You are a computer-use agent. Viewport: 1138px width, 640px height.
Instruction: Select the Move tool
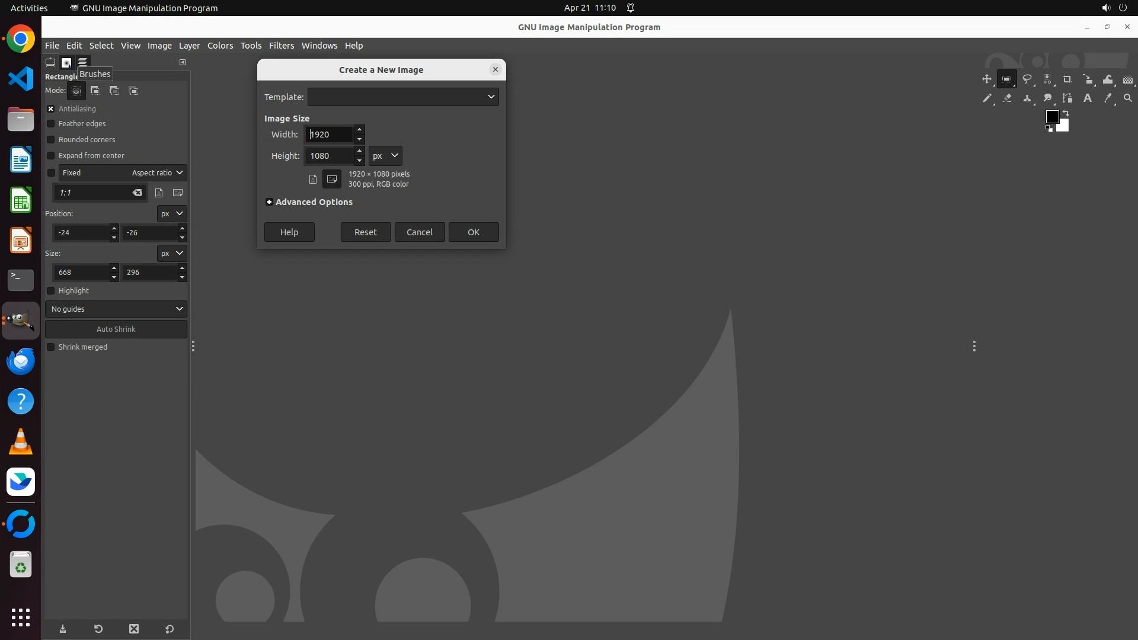(x=986, y=79)
